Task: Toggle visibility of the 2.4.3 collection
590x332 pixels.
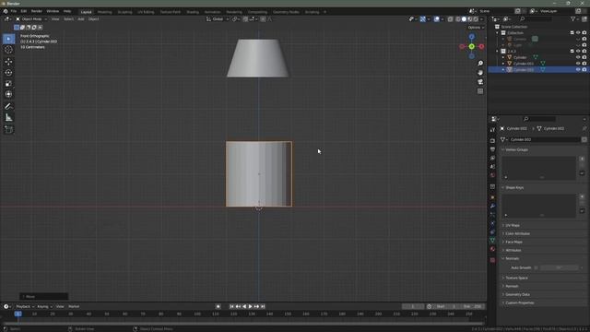Action: (578, 52)
